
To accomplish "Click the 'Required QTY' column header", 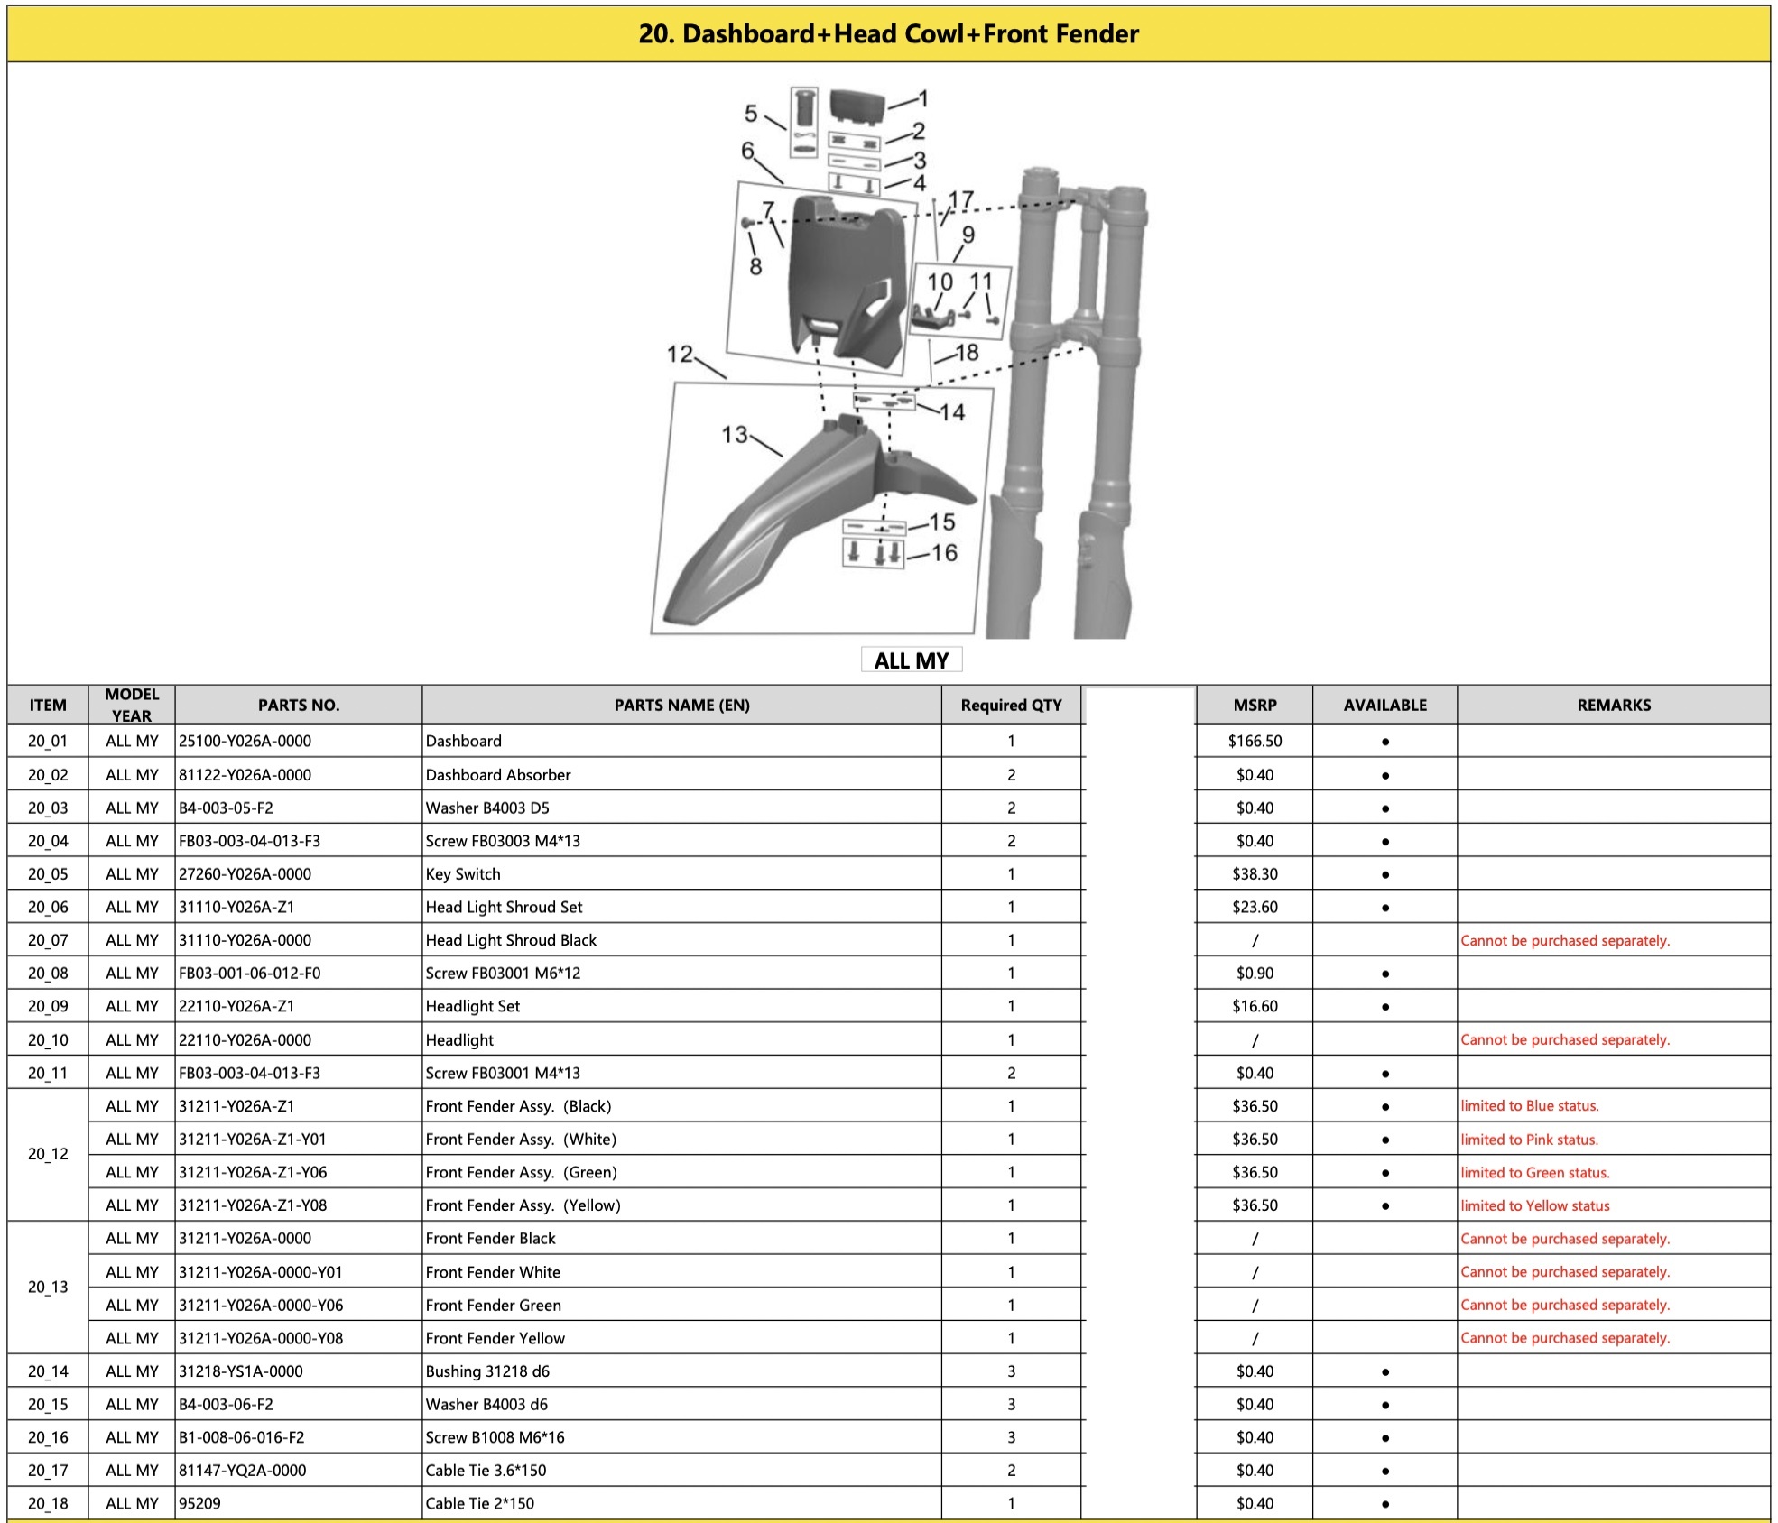I will click(x=1011, y=705).
